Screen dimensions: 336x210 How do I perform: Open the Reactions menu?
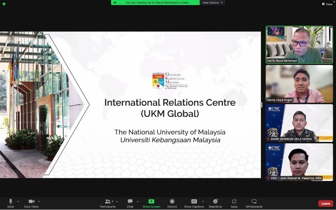(x=215, y=203)
